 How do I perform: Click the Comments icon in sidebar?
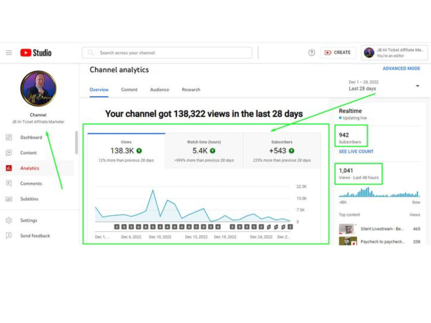[9, 183]
